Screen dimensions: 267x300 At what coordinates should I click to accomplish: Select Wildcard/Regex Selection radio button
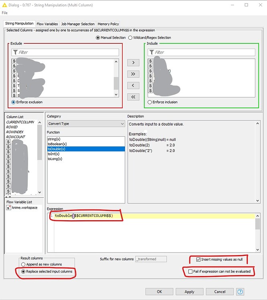coord(130,38)
